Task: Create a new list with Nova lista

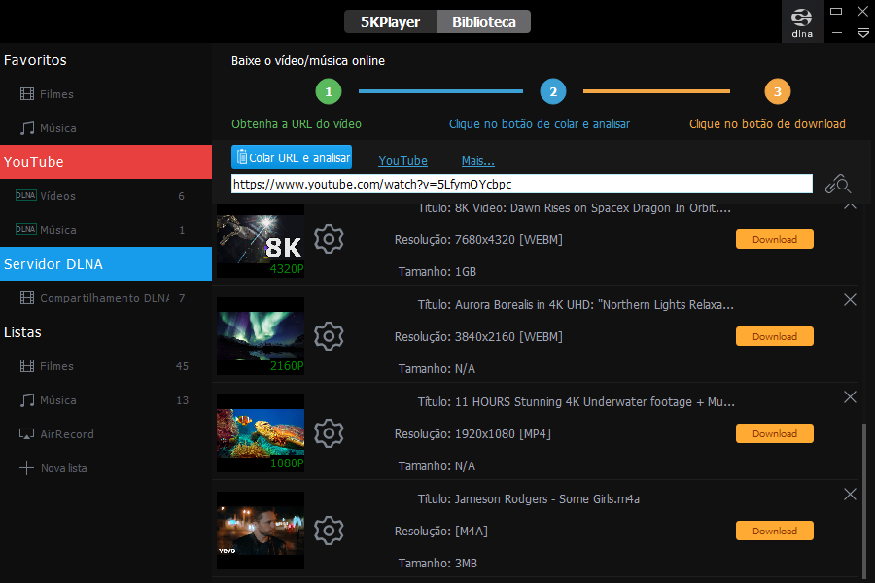Action: tap(63, 468)
